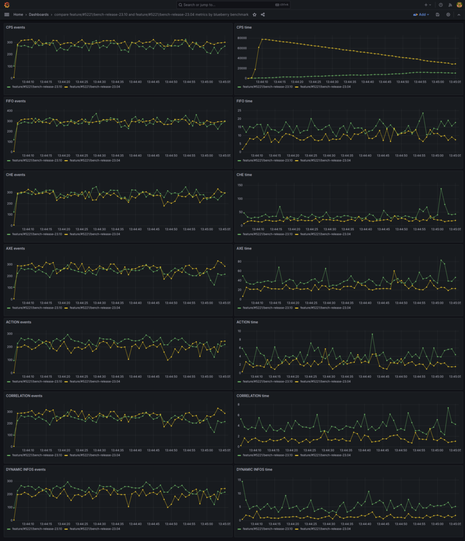
Task: Click the CORRELATION events panel title
Action: coord(24,396)
